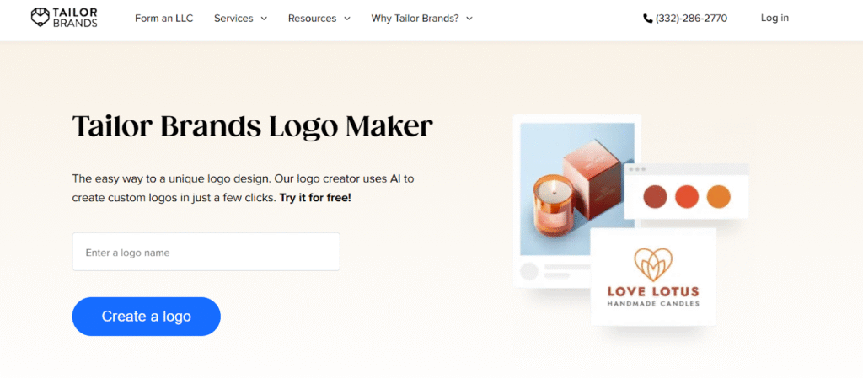Expand the Resources dropdown chevron
The image size is (863, 378).
coord(346,19)
